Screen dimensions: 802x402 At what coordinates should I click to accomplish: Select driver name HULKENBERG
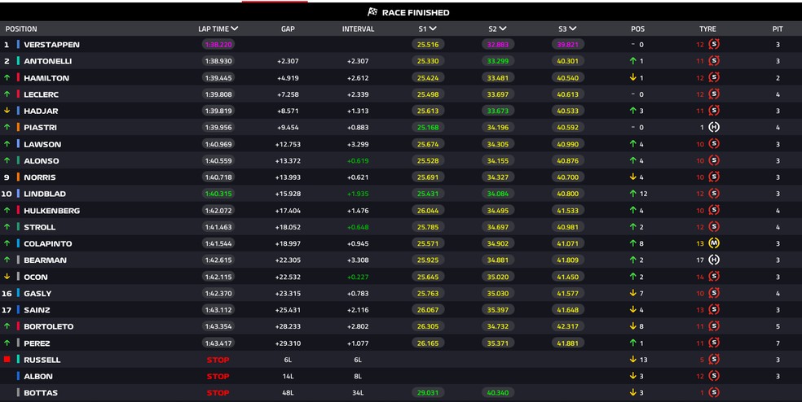51,211
